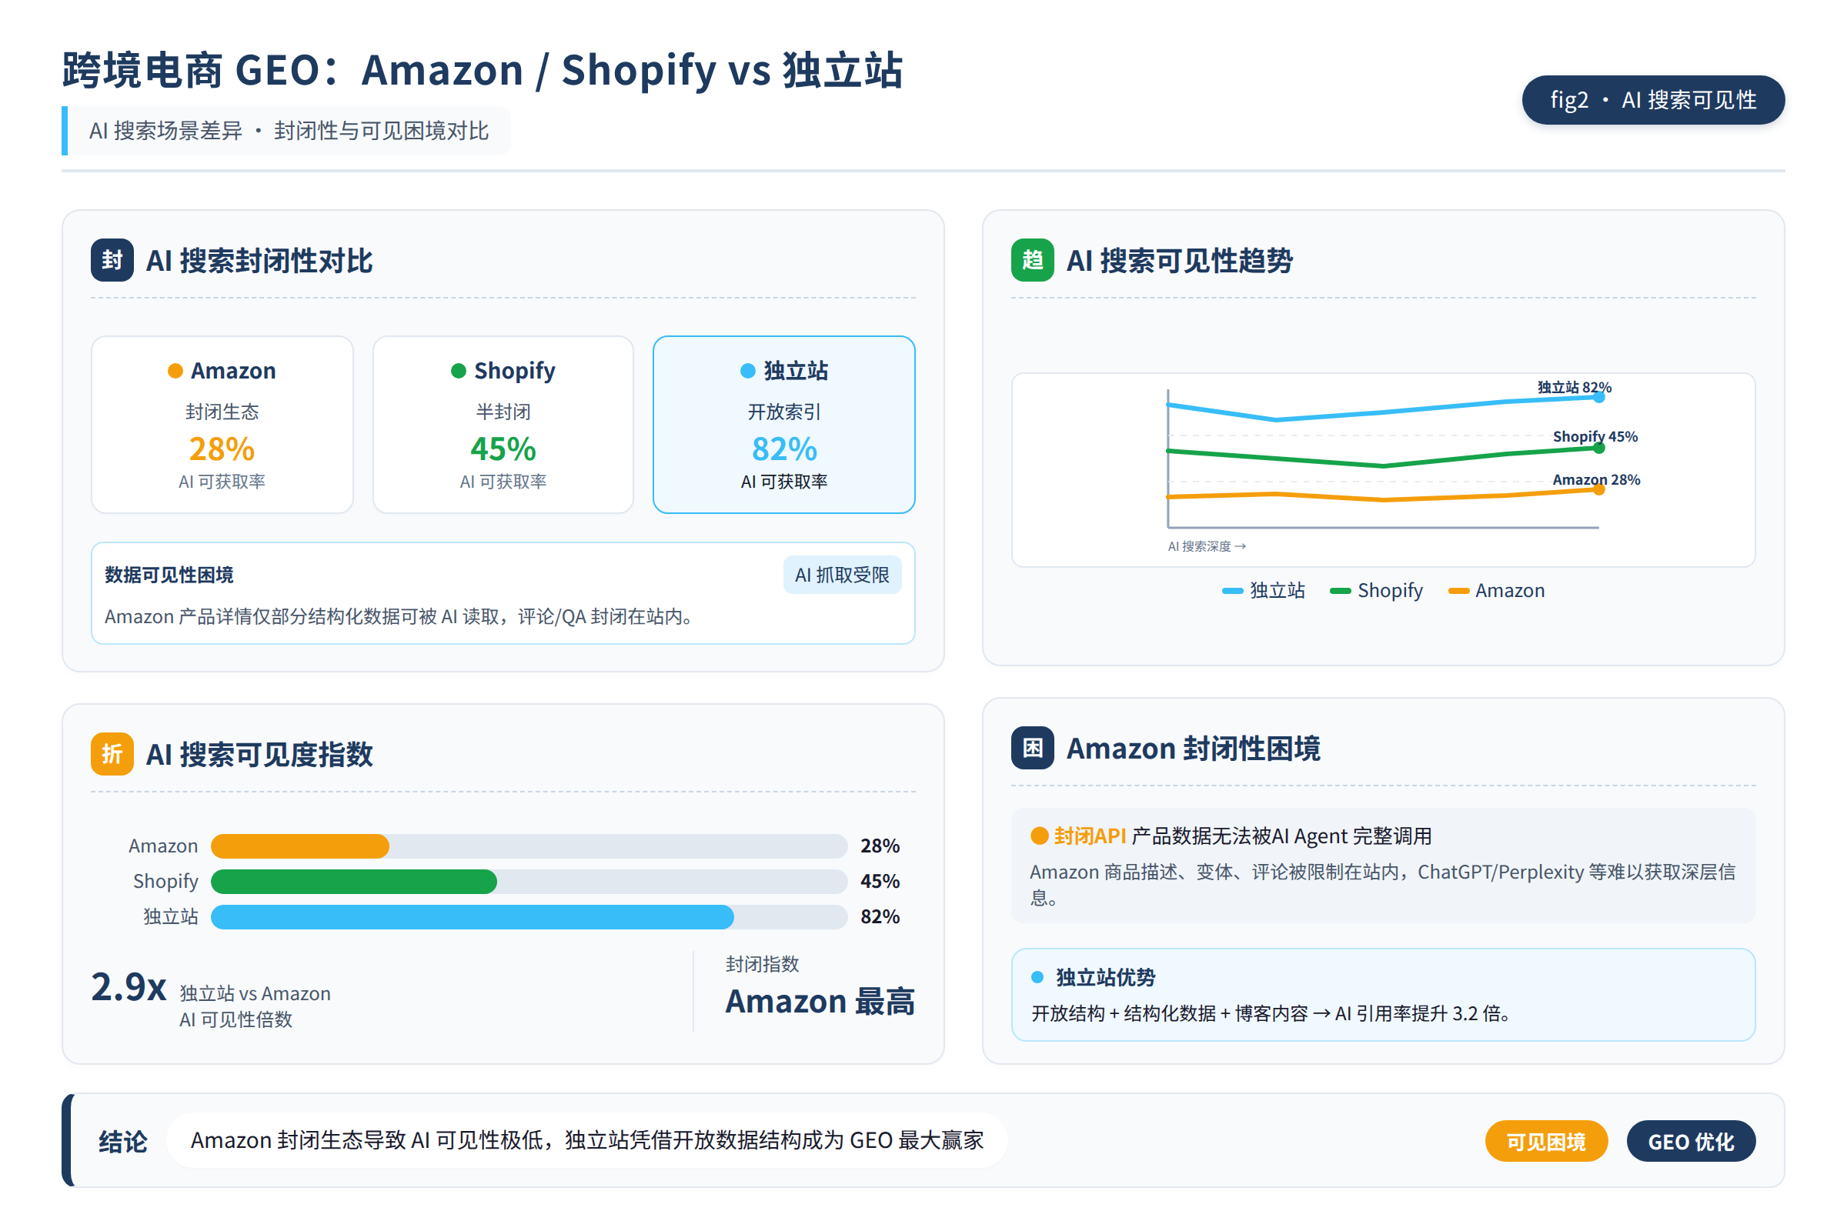The width and height of the screenshot is (1847, 1231).
Task: Click the 封闭指数 label
Action: (x=762, y=963)
